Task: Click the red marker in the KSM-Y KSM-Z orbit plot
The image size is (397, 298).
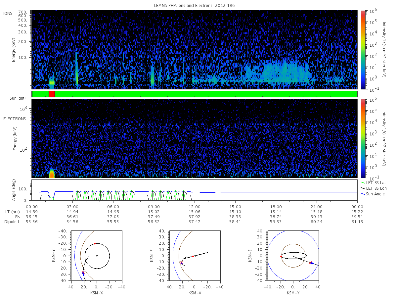Action: [281, 256]
